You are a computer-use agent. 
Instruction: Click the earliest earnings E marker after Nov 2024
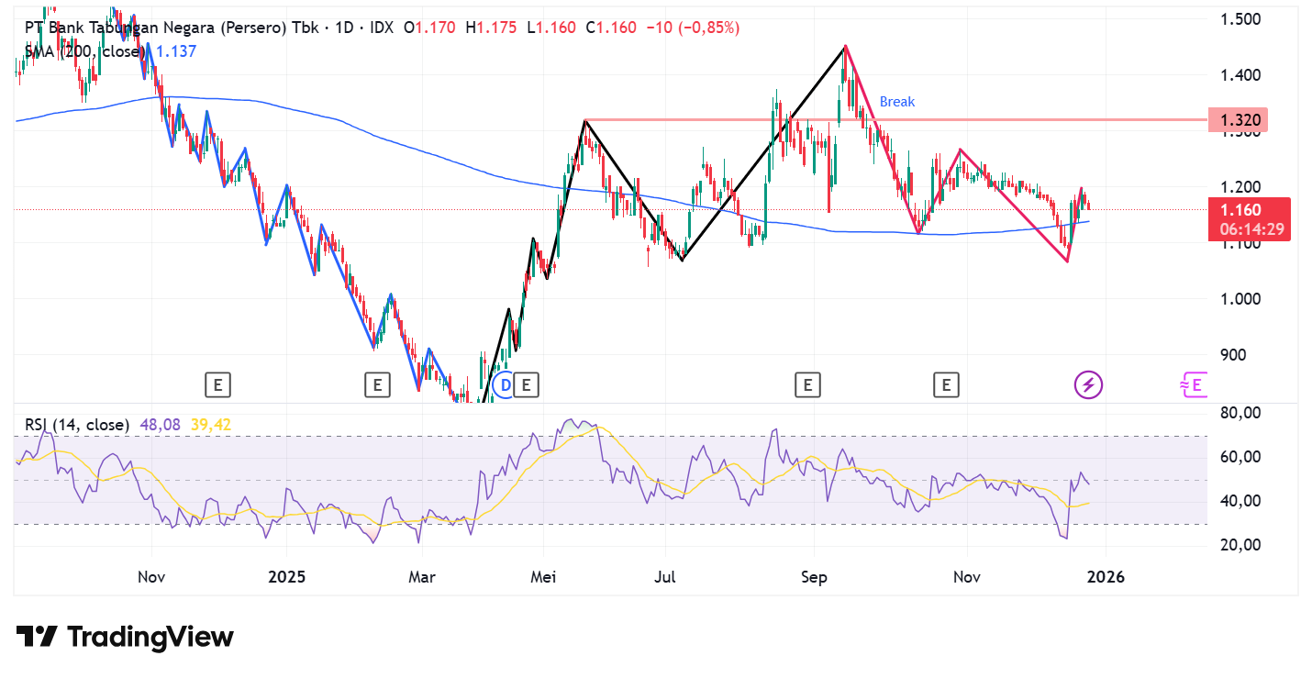pos(217,385)
